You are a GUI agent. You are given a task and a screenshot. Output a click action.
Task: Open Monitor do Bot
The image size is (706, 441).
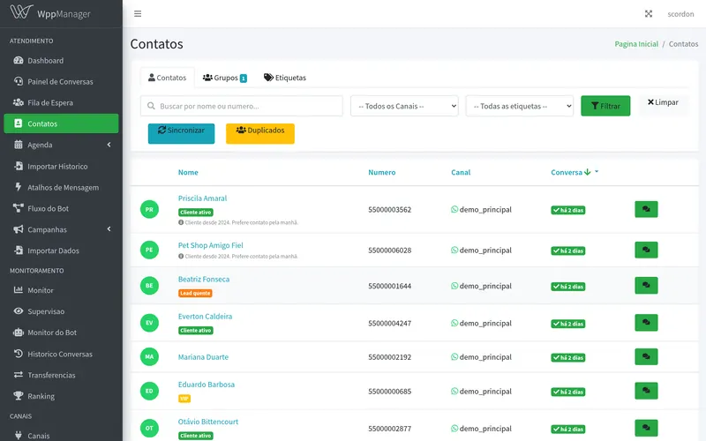(x=61, y=333)
